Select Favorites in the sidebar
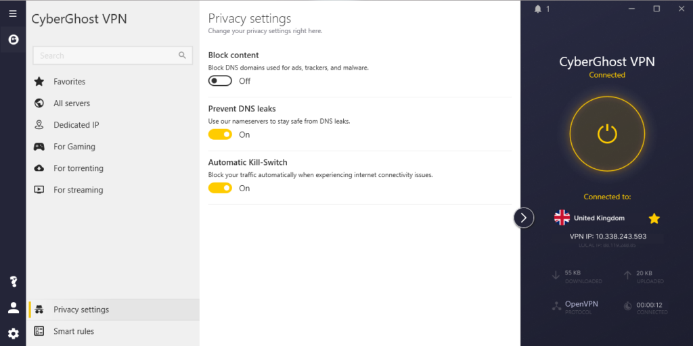The height and width of the screenshot is (346, 693). click(x=113, y=81)
